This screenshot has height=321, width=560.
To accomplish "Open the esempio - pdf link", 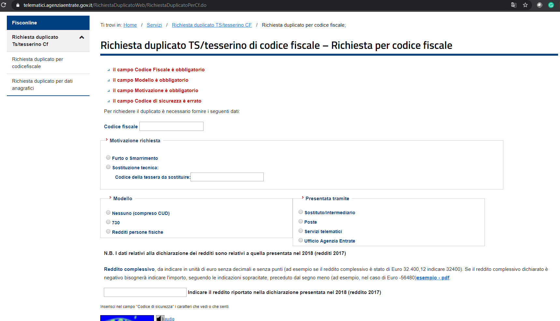I will (433, 278).
